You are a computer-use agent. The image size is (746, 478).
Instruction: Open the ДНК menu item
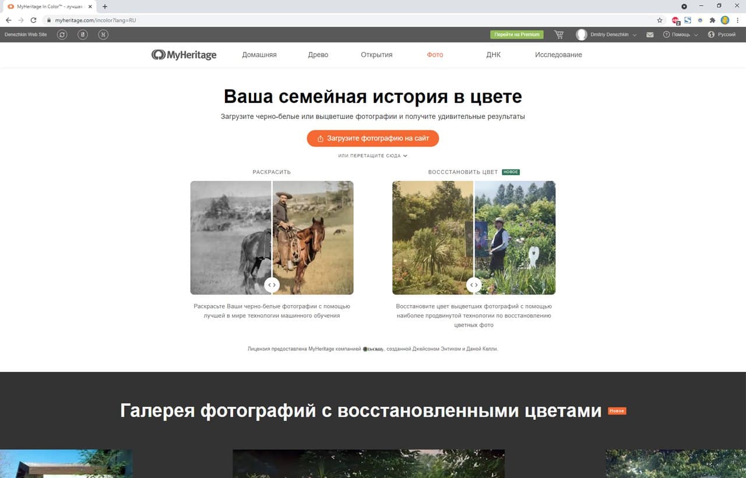tap(493, 55)
